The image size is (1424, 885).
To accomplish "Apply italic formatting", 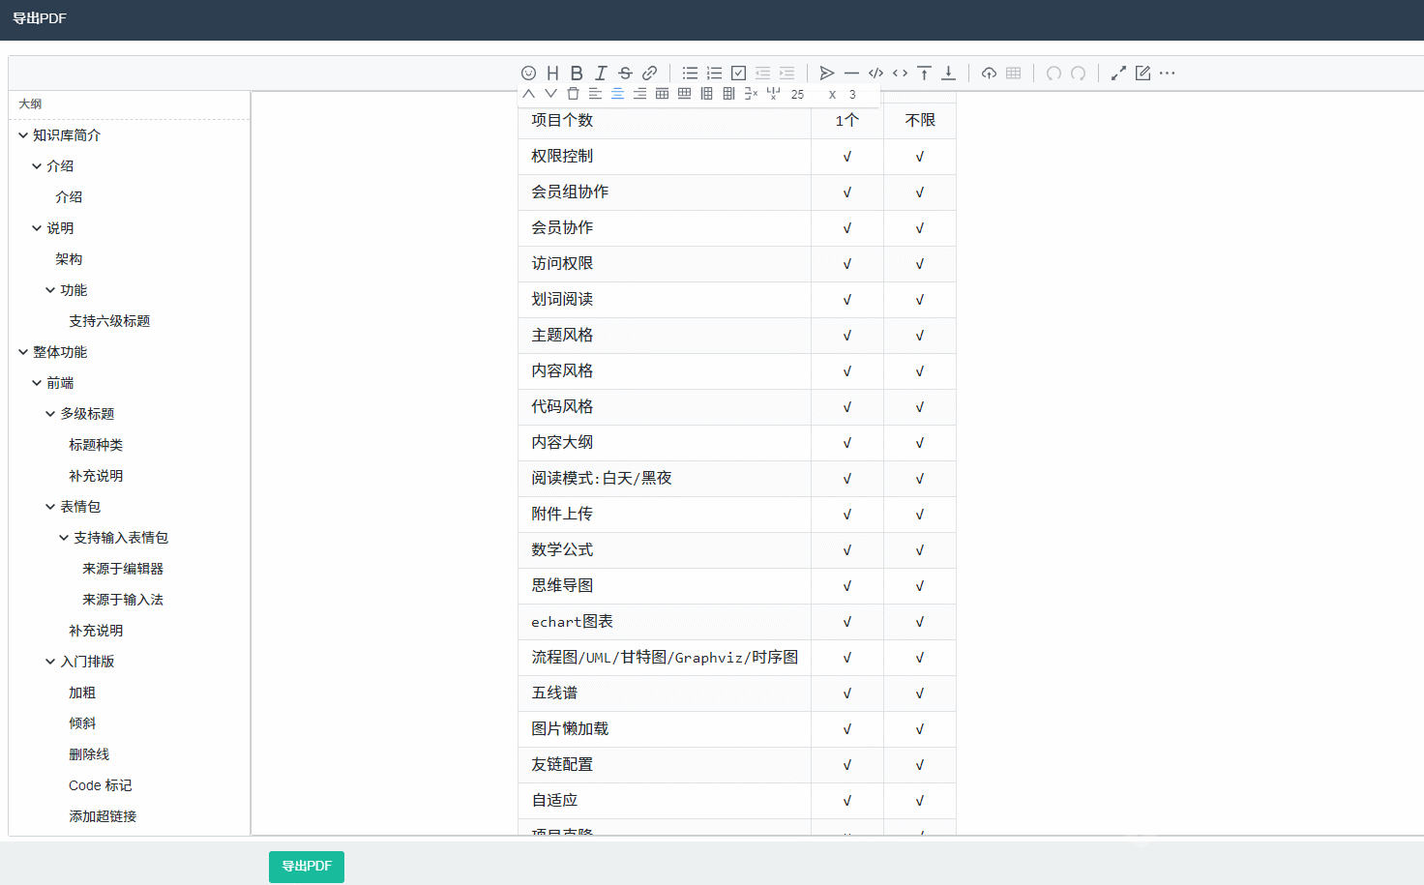I will pos(601,74).
